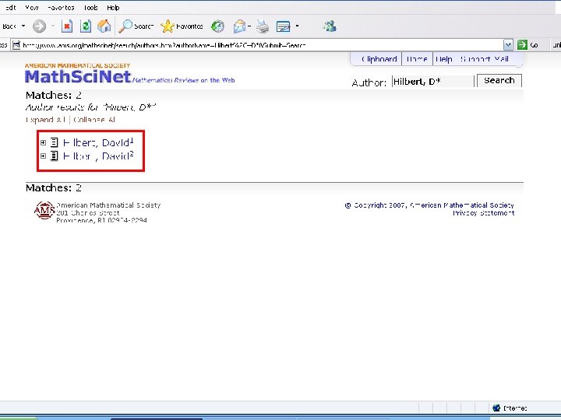Click the Support Mail link
The height and width of the screenshot is (420, 561).
[x=485, y=59]
